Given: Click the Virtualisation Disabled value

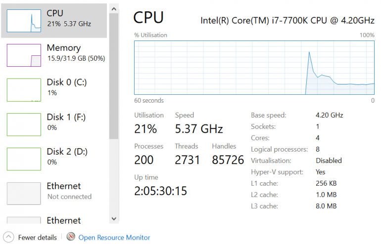Looking at the screenshot, I should [x=329, y=161].
